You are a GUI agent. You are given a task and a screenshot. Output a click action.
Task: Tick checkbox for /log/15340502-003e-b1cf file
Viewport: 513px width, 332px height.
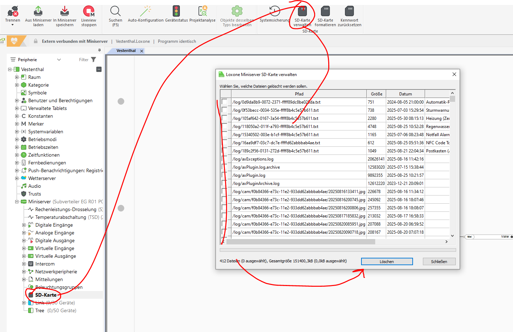(224, 134)
